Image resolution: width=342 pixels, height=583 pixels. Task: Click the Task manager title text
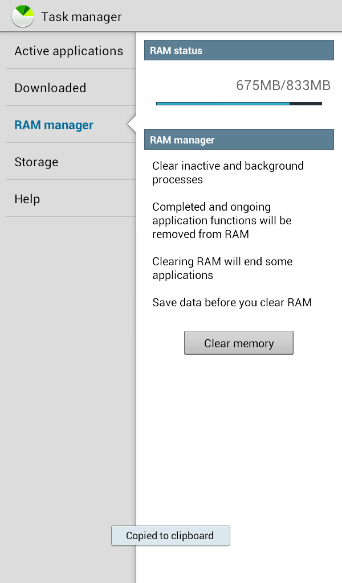[82, 17]
